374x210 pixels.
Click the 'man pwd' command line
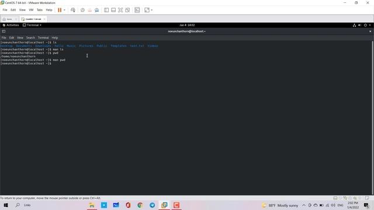click(33, 60)
